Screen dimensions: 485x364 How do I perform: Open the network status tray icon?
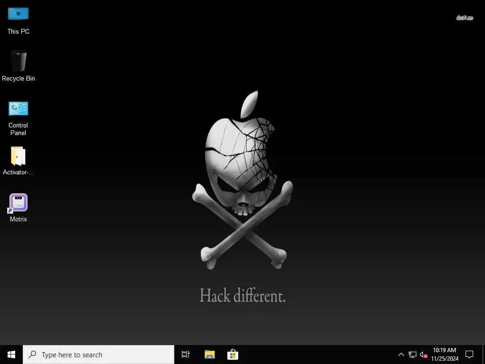pos(413,355)
